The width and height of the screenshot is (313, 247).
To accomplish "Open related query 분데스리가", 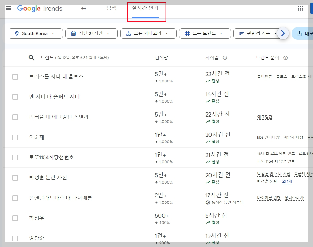I will (294, 198).
